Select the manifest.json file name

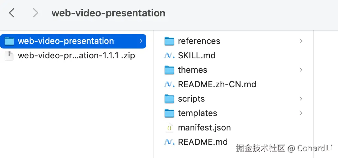[204, 128]
